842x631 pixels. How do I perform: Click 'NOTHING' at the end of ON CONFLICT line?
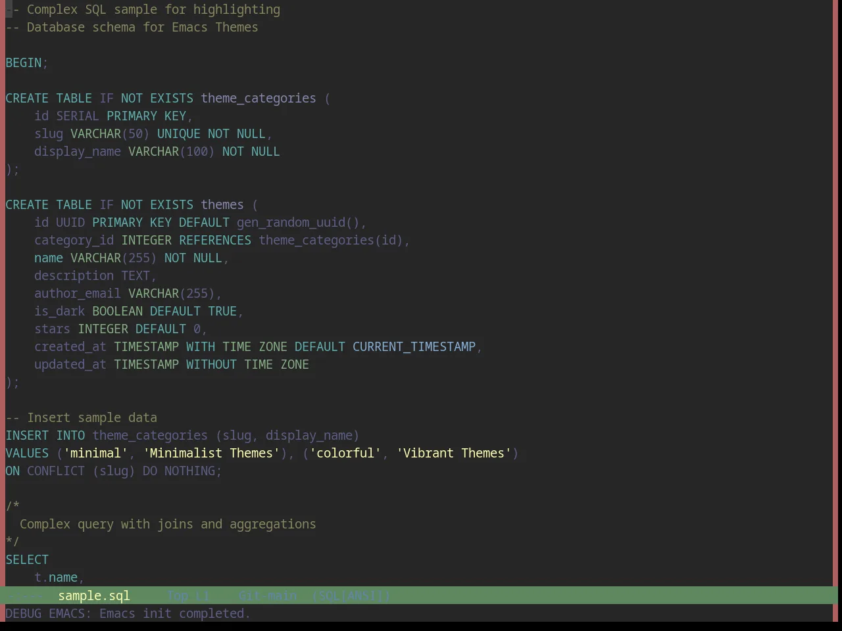point(189,471)
